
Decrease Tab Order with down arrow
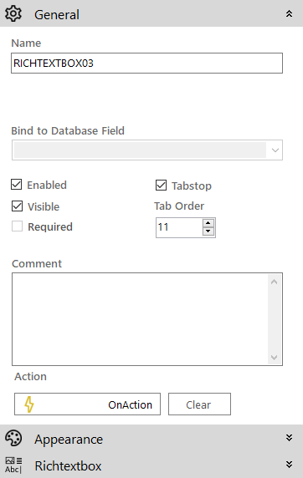pos(208,231)
